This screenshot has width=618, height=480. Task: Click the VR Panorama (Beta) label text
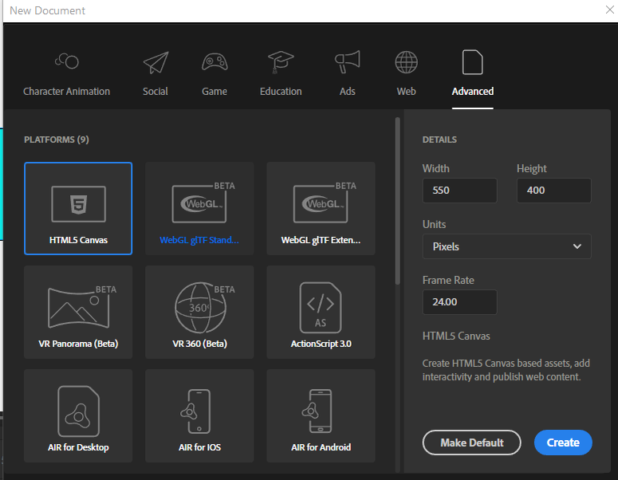(78, 344)
